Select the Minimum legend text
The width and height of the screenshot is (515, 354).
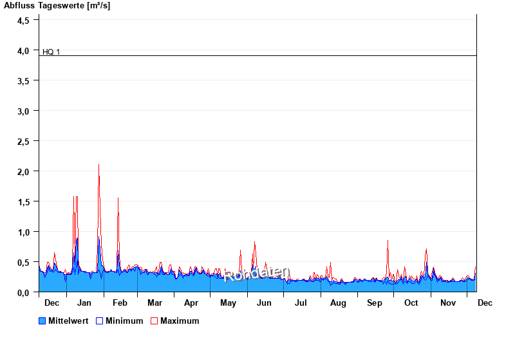[124, 321]
